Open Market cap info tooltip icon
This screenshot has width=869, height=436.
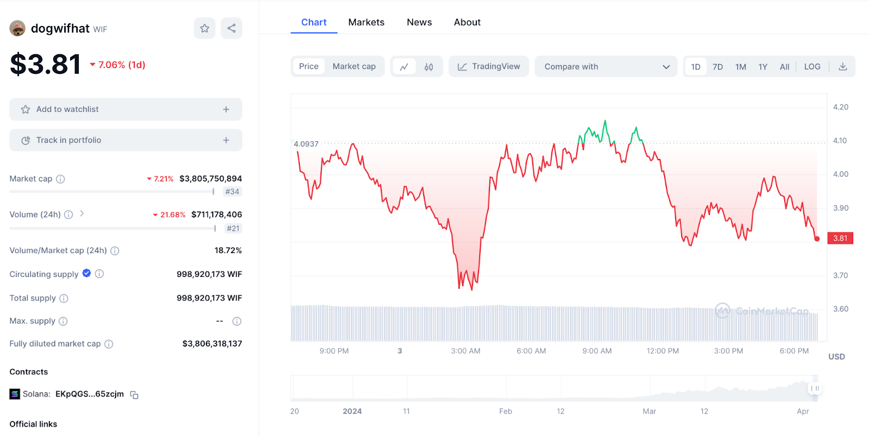(60, 179)
